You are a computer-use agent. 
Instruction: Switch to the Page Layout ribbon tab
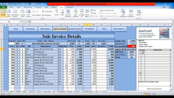coord(28,7)
